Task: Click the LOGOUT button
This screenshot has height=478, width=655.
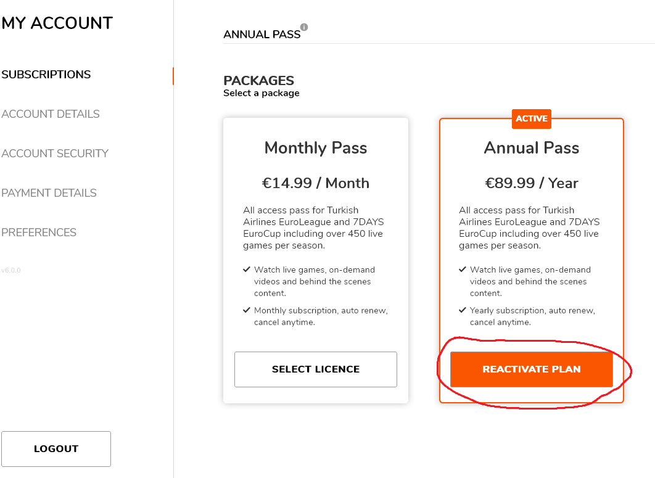Action: 56,449
